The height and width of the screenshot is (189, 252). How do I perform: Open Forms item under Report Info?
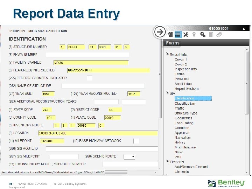(x=180, y=74)
